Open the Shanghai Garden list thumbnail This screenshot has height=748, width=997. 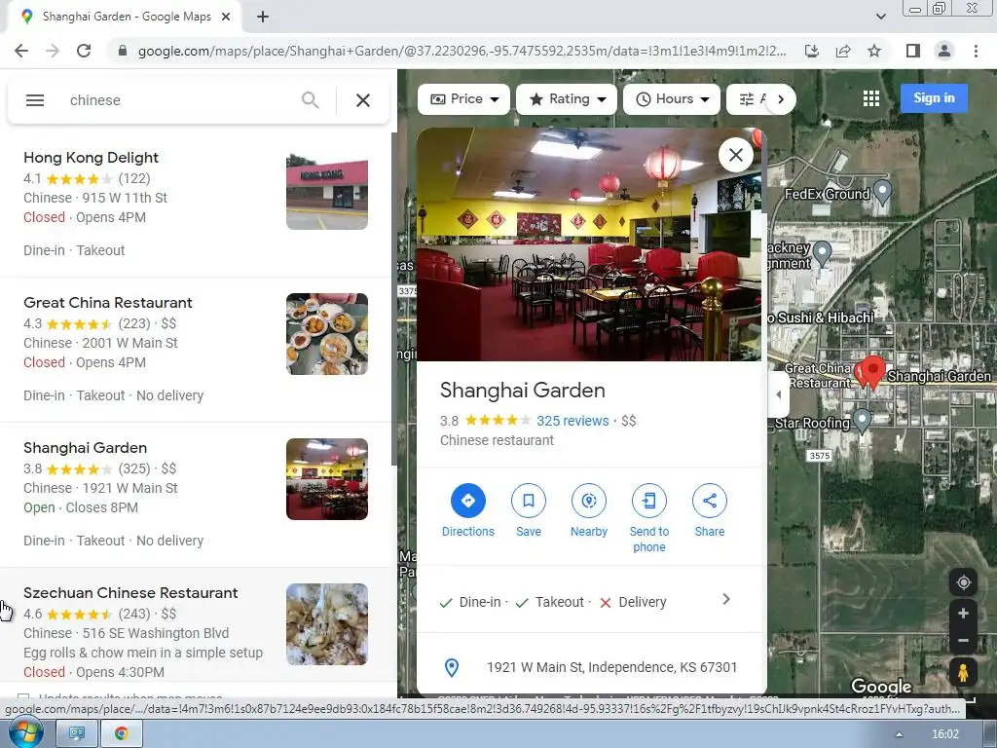(x=327, y=479)
